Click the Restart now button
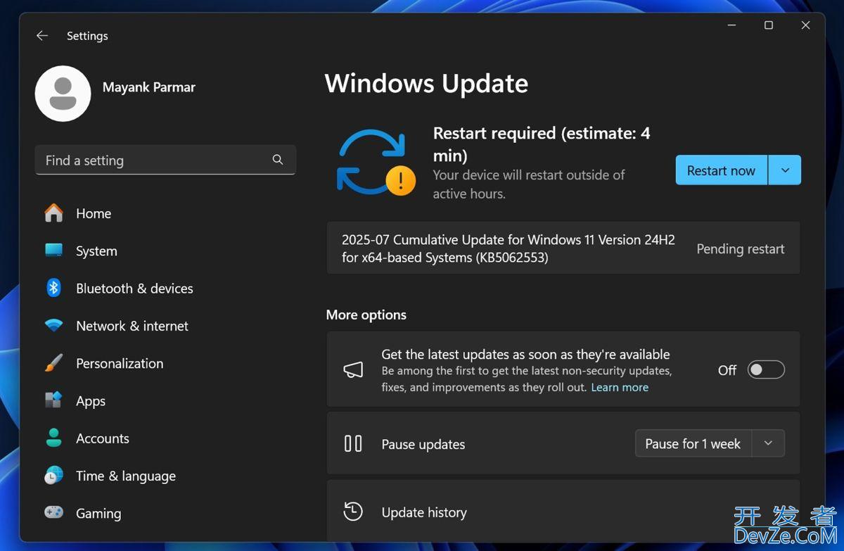The height and width of the screenshot is (551, 844). 721,170
